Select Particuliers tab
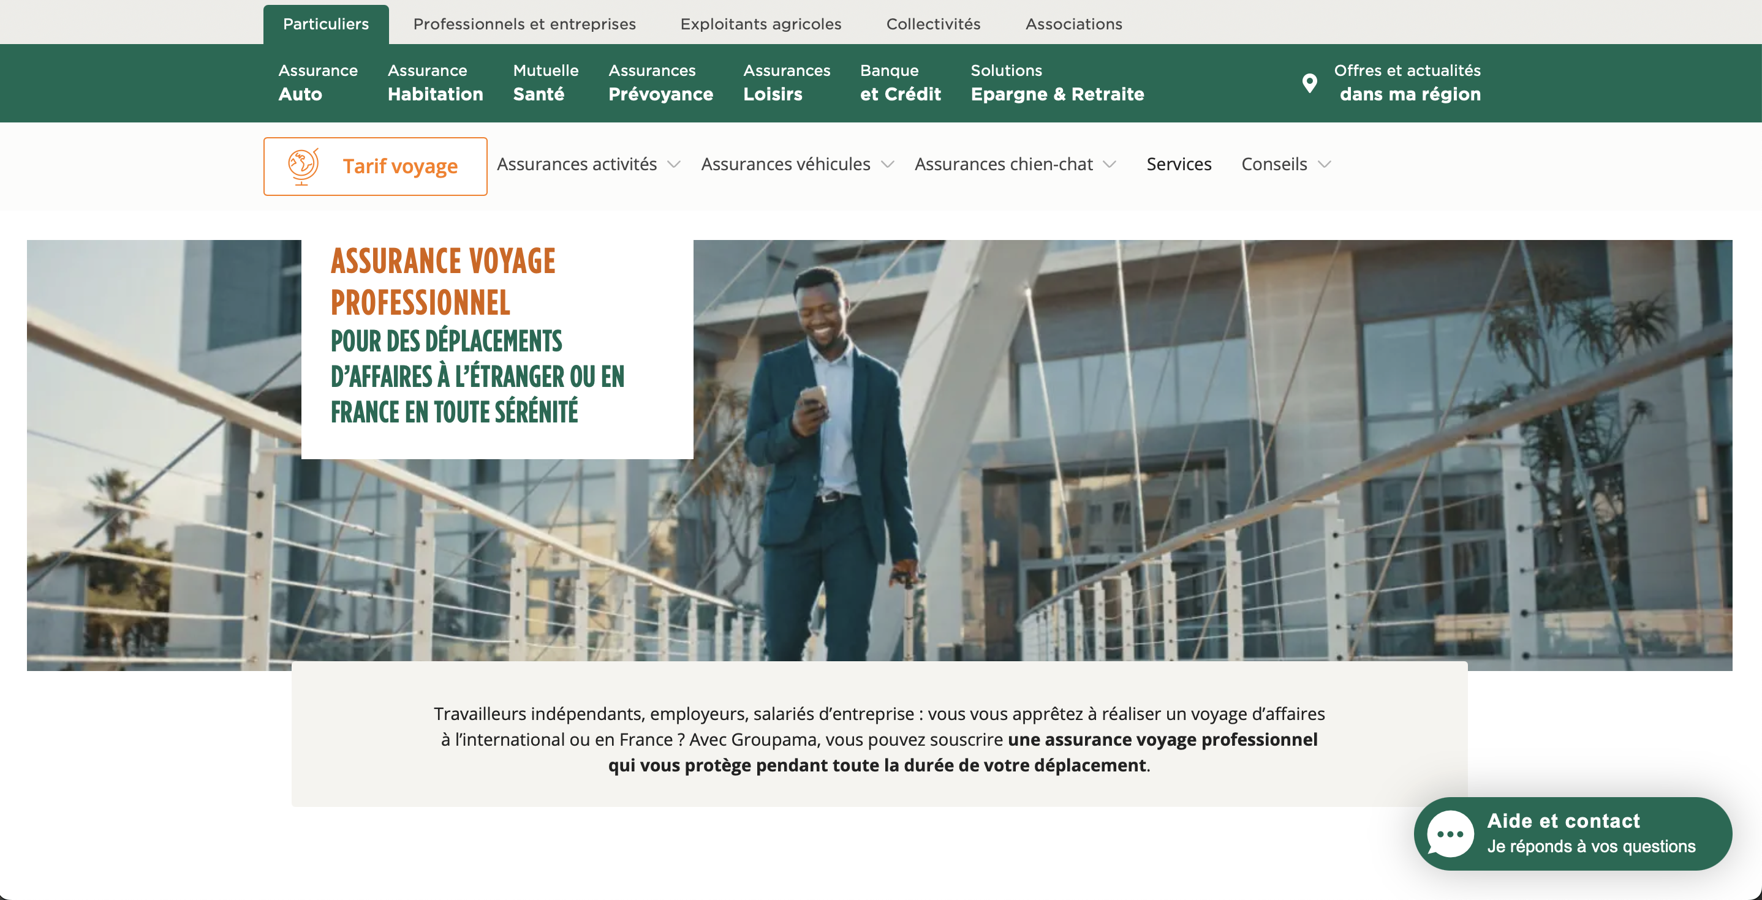The image size is (1762, 900). click(325, 23)
